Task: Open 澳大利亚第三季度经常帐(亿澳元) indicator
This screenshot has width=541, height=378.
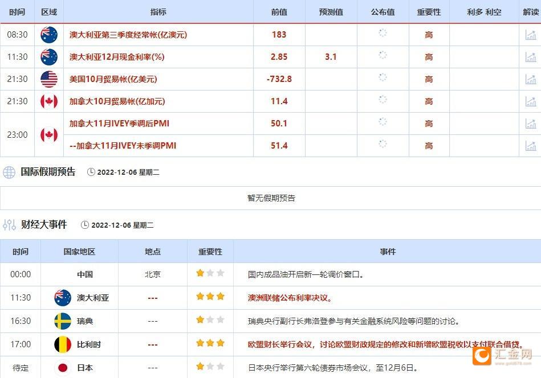Action: point(128,35)
